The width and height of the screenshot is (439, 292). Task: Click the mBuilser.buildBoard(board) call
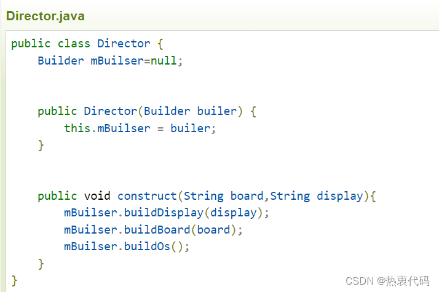click(x=153, y=230)
